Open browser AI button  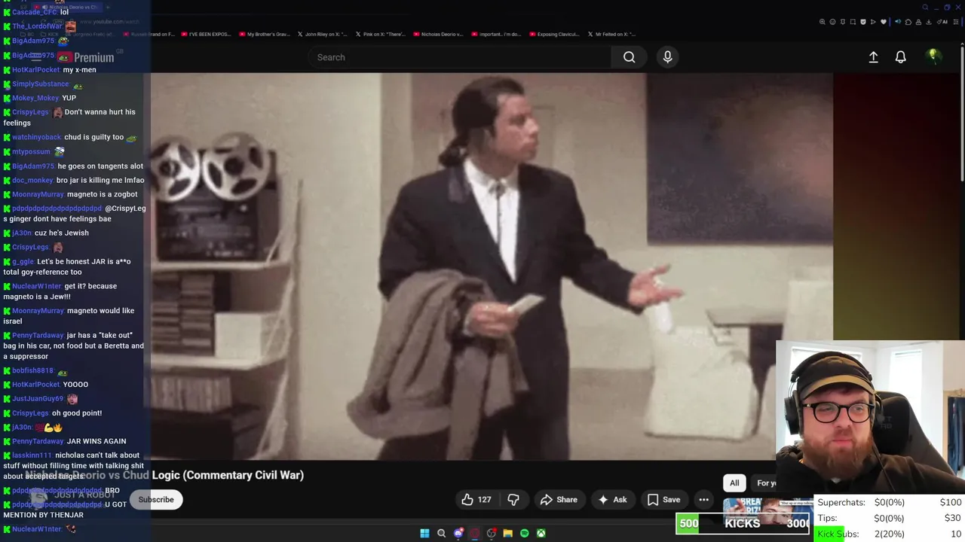coord(942,22)
